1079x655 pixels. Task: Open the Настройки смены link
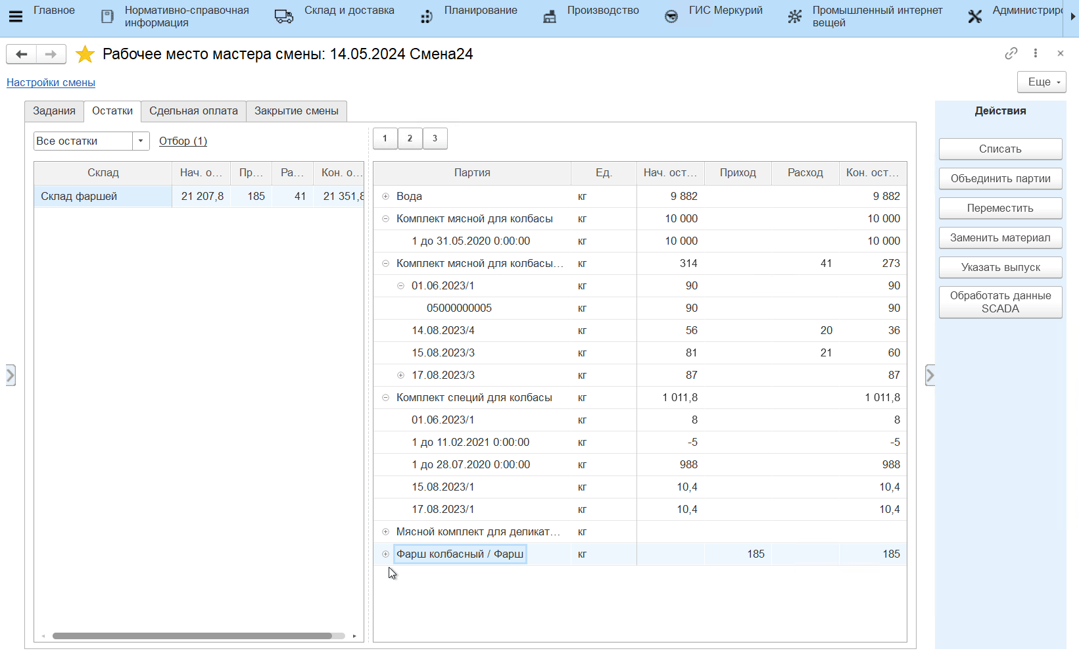pyautogui.click(x=51, y=82)
